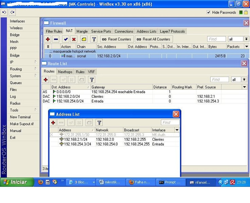The image size is (250, 203).
Task: Click the Address List comment icon
Action: click(89, 122)
